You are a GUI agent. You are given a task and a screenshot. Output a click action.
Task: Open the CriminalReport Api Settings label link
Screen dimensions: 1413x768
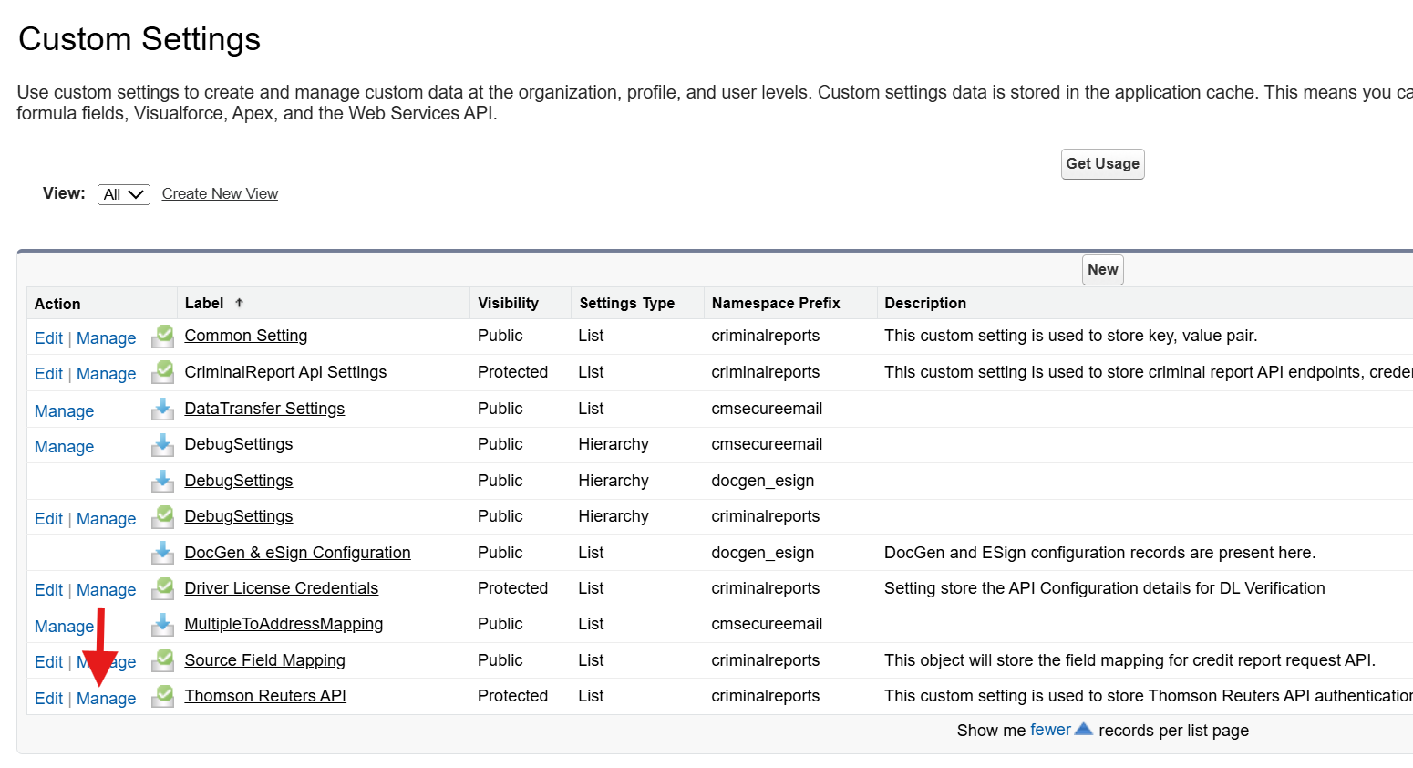285,372
